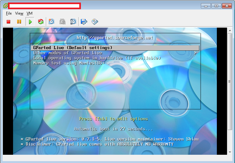Click the CD/DVD drive connect icon
The width and height of the screenshot is (235, 163).
point(95,22)
